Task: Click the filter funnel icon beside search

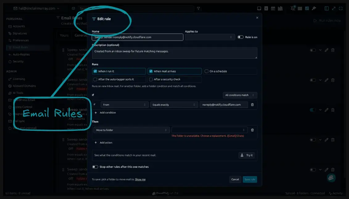Action: pos(198,8)
